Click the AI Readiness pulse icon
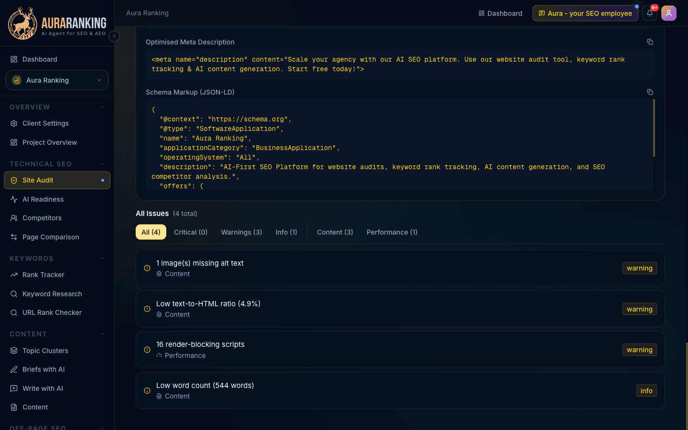Screen dimensions: 688x430 tap(14, 199)
